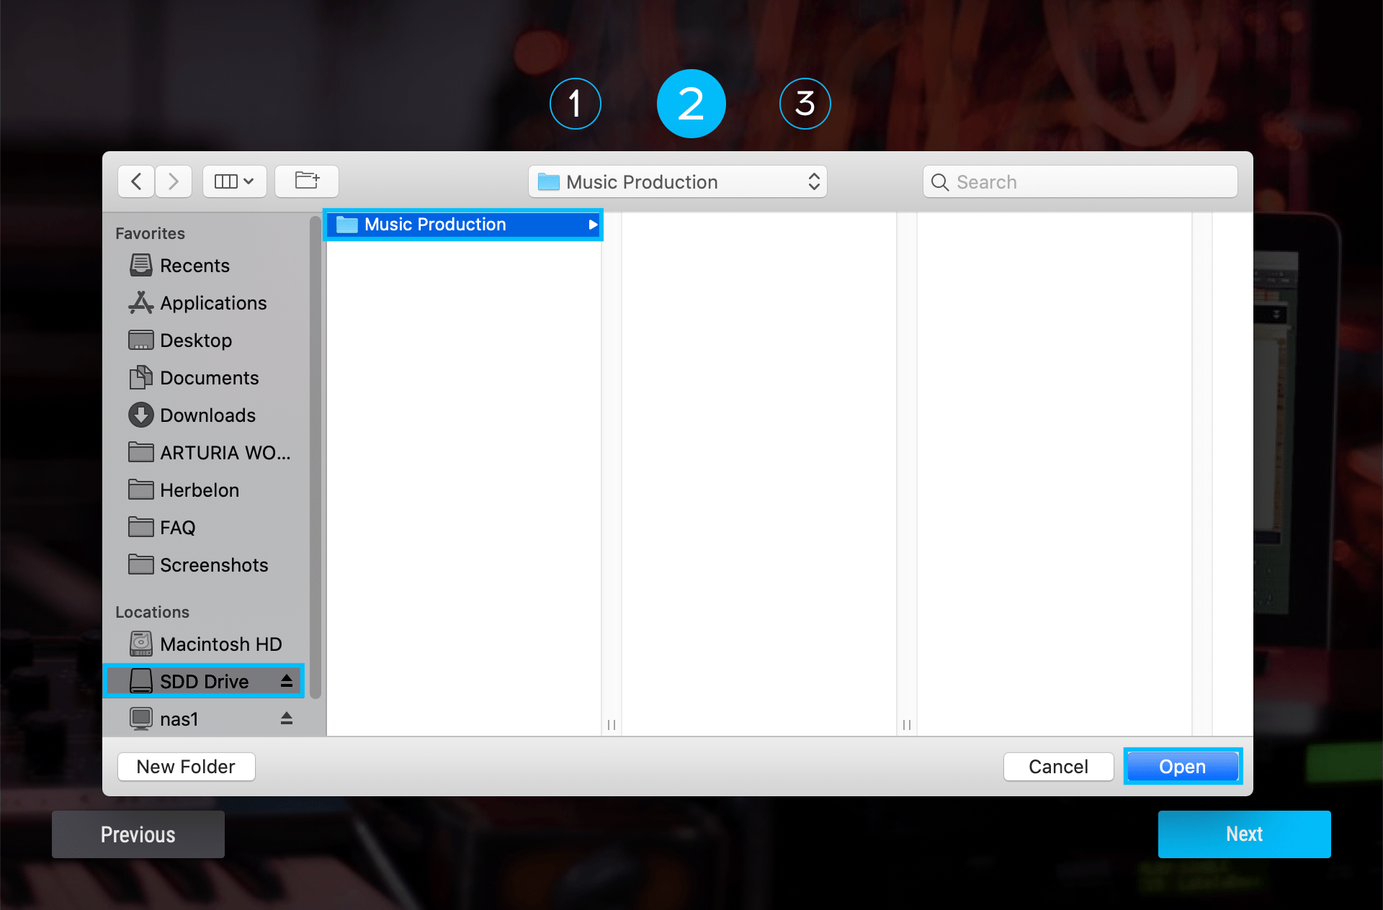Eject the SDD Drive

pos(286,680)
